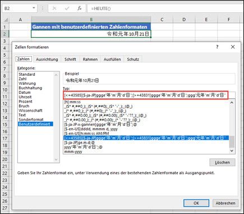The width and height of the screenshot is (244, 214).
Task: Select the [h]:mm:ss format
Action: pos(146,102)
